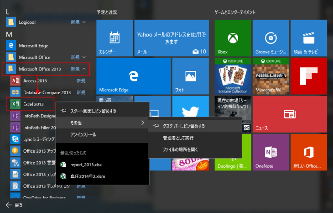Click ゲームとエンターテイメント group heading
Viewport: 333px width, 213px height.
[235, 12]
